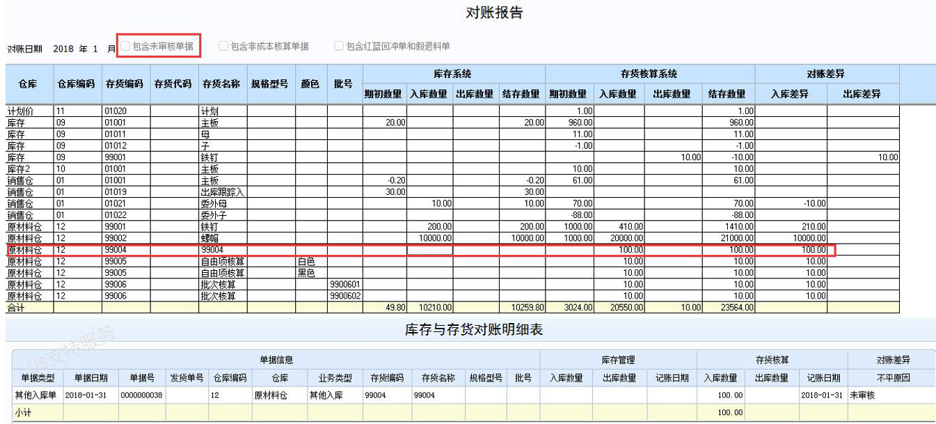Select the 入库差异 column header

tap(791, 94)
